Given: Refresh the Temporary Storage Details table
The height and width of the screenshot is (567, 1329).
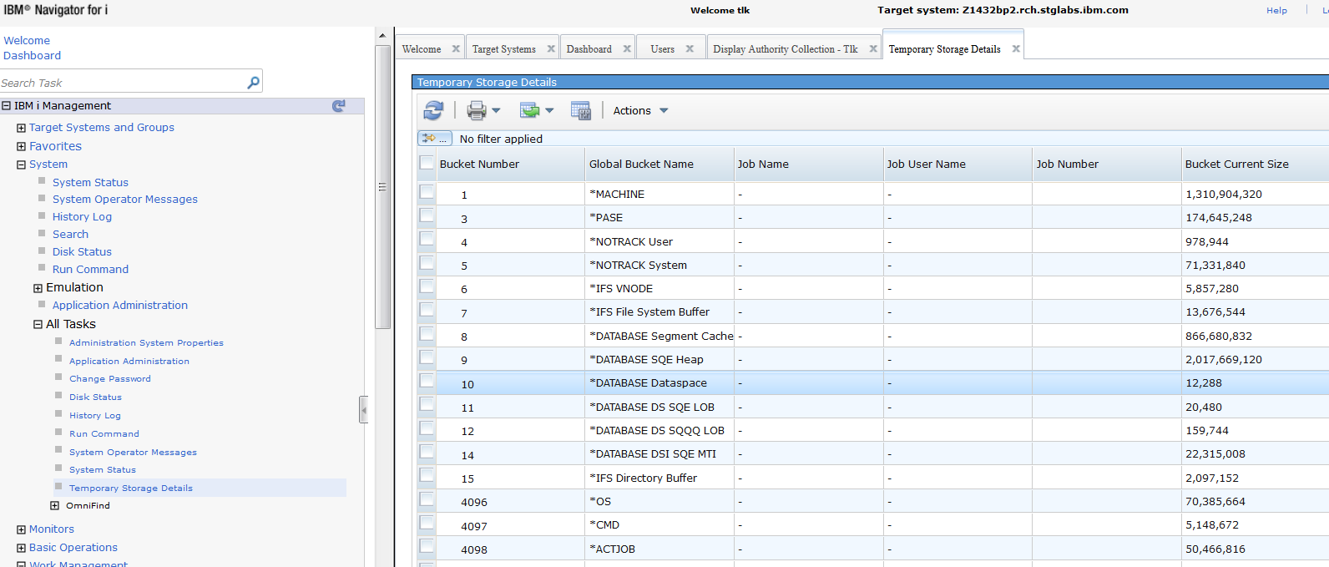Looking at the screenshot, I should click(x=433, y=110).
